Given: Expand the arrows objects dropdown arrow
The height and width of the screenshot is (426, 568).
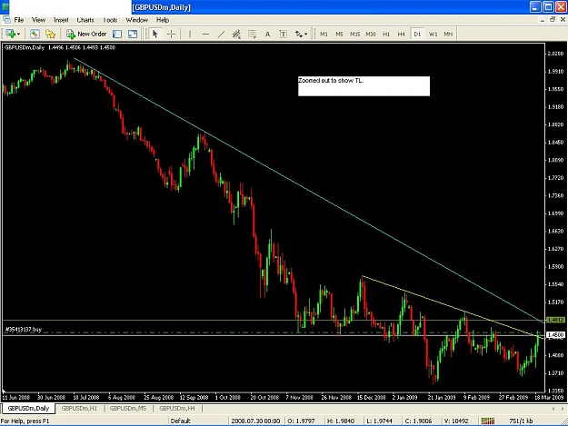Looking at the screenshot, I should [306, 34].
